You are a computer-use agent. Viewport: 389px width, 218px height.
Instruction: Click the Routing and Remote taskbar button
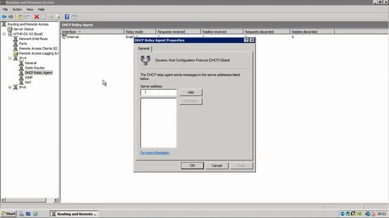pos(74,214)
